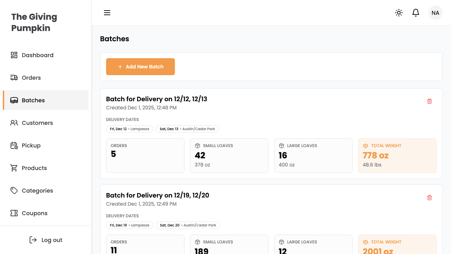Screen dimensions: 451x254
Task: Go to the Orders section
Action: click(31, 78)
